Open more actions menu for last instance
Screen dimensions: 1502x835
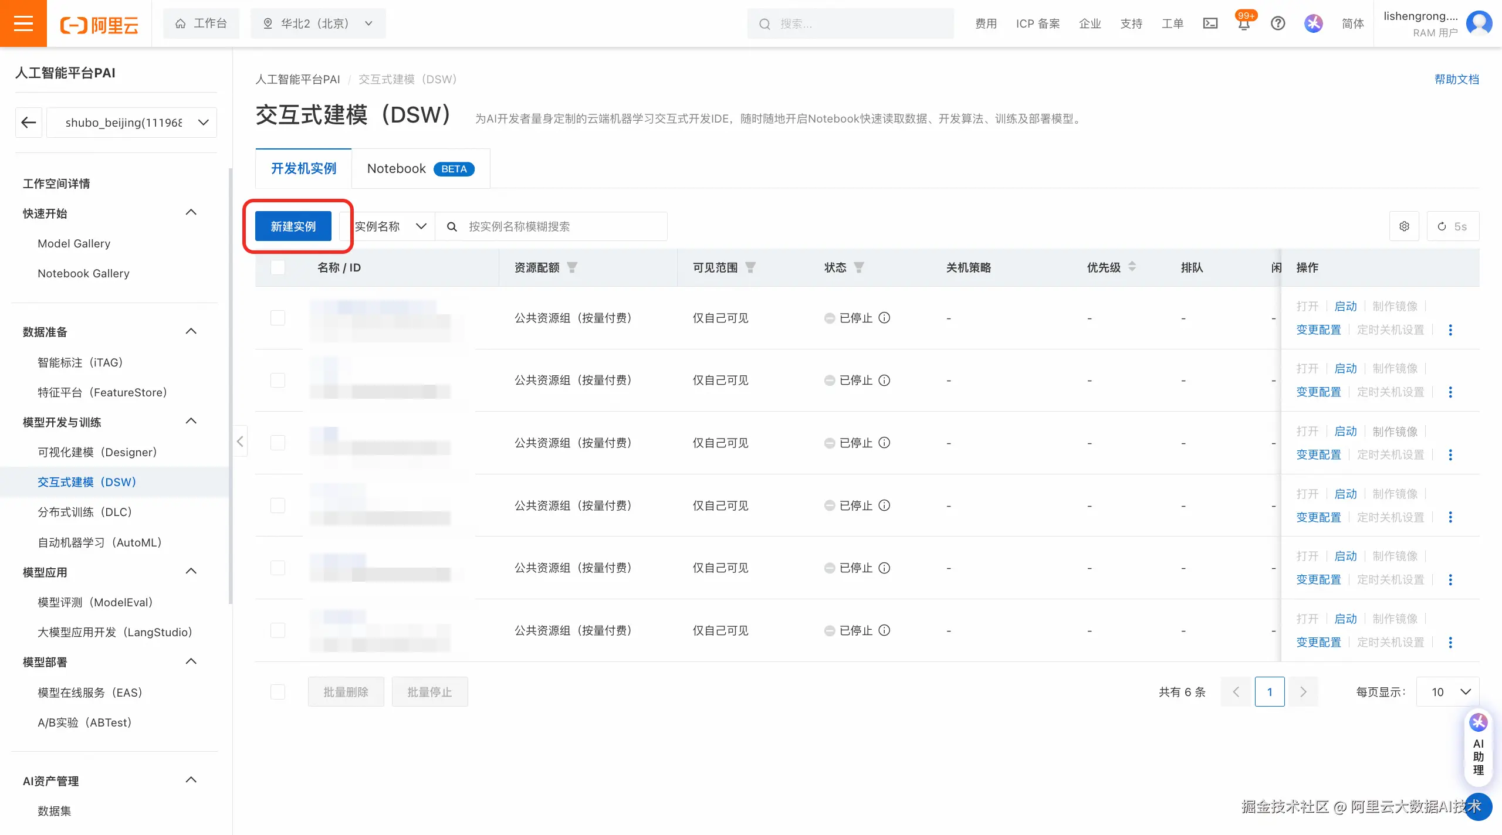pyautogui.click(x=1450, y=643)
